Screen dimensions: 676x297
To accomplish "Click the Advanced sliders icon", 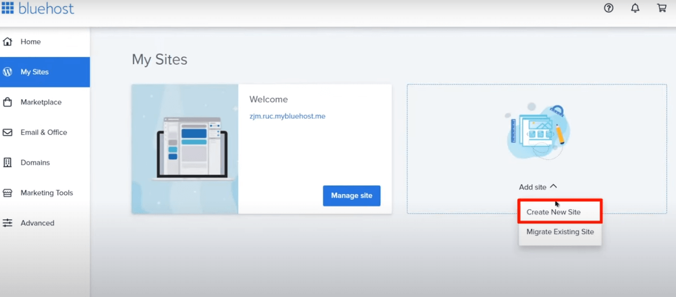I will coord(7,223).
